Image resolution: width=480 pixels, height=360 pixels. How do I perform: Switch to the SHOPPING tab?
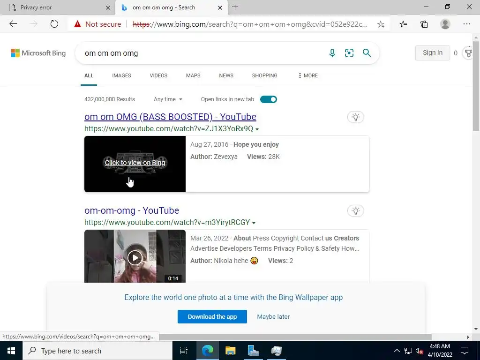tap(265, 75)
